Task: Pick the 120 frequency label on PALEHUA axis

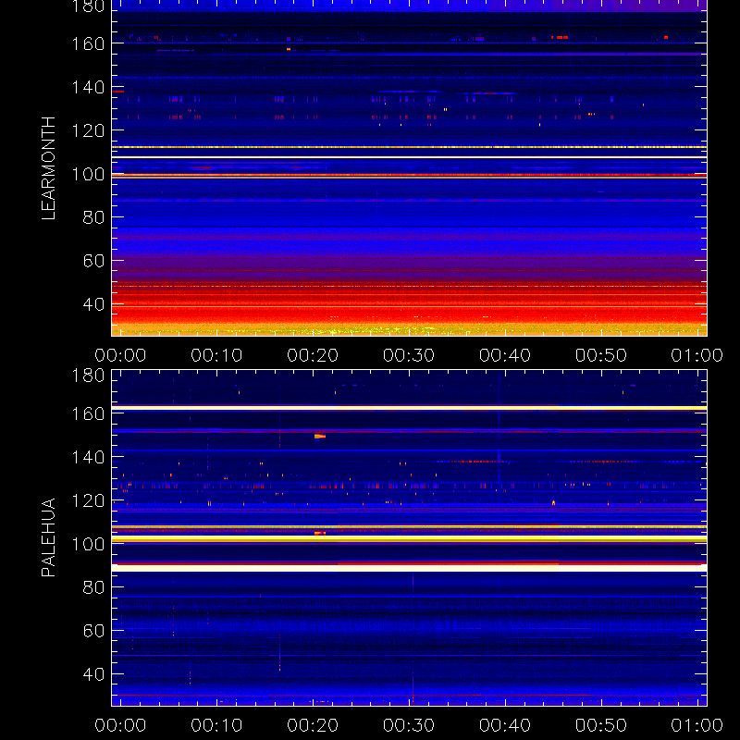Action: (88, 500)
